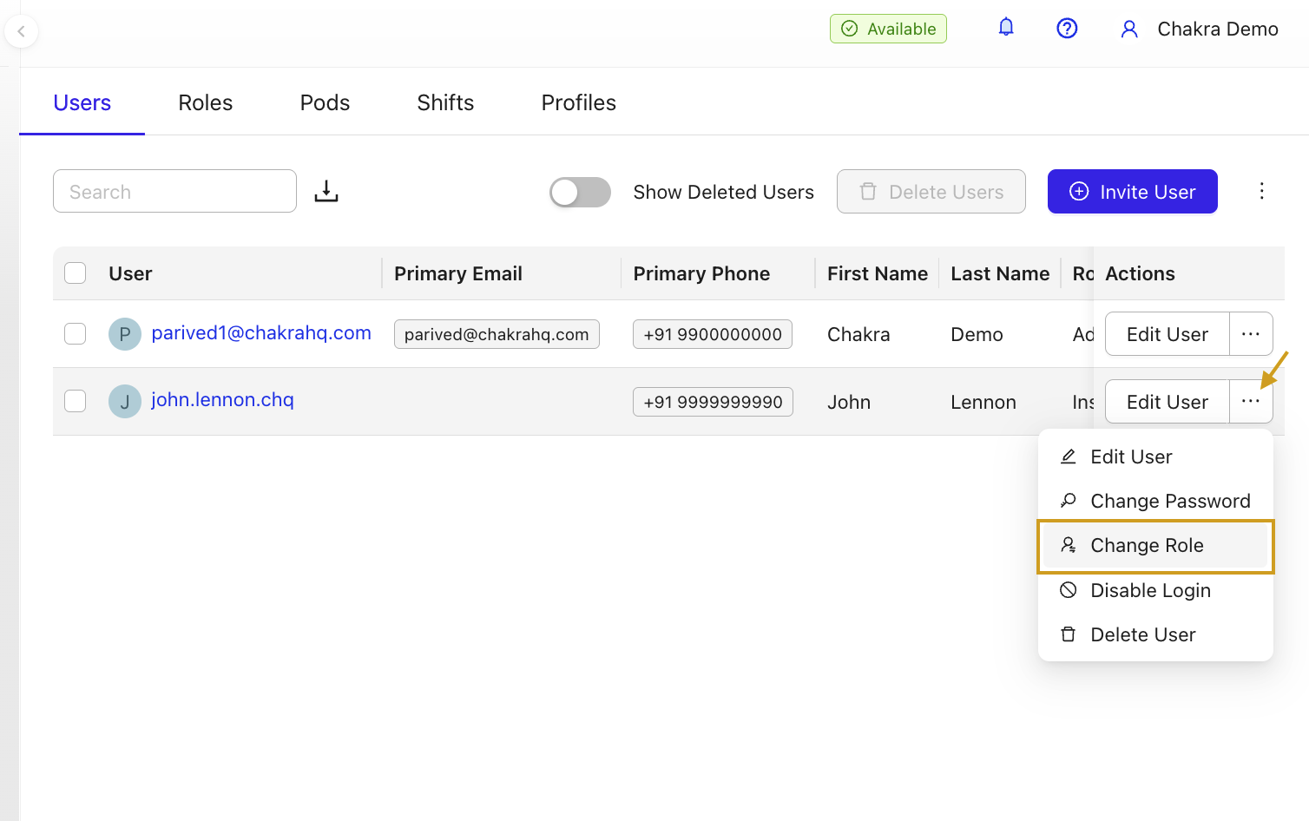The height and width of the screenshot is (821, 1309).
Task: Check the select-all checkbox in header
Action: tap(76, 273)
